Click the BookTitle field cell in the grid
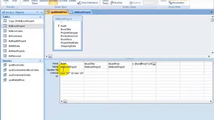 (96, 64)
